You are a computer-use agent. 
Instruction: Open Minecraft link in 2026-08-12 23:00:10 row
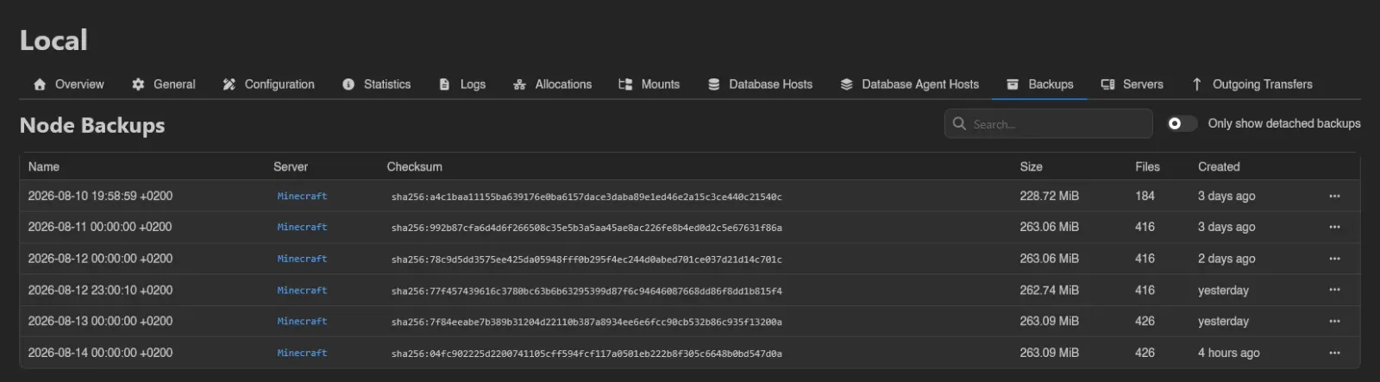point(302,291)
